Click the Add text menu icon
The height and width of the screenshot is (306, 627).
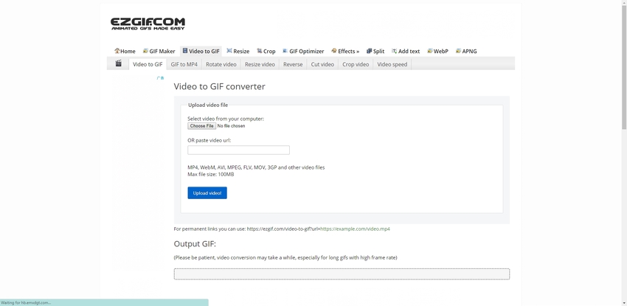tap(395, 51)
